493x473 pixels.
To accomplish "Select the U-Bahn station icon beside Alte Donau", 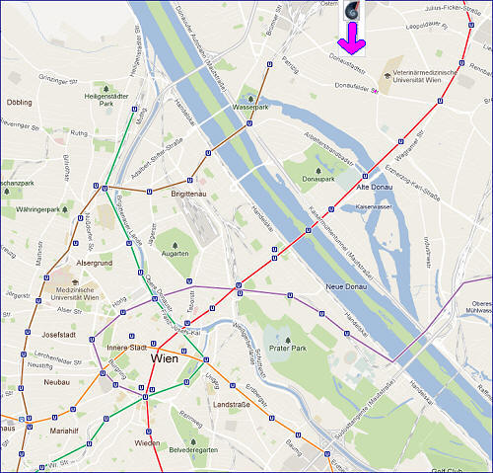I will [365, 176].
